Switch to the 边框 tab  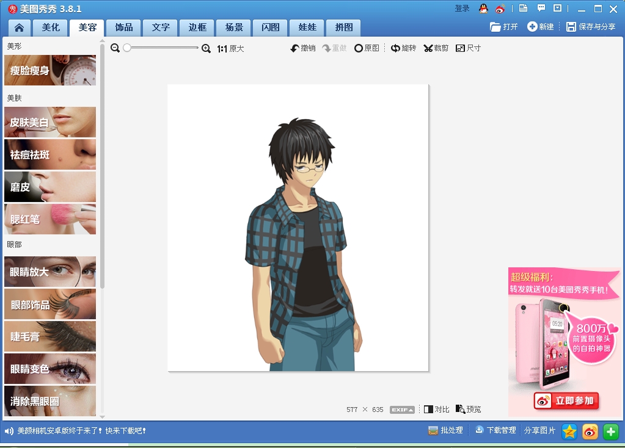point(197,27)
